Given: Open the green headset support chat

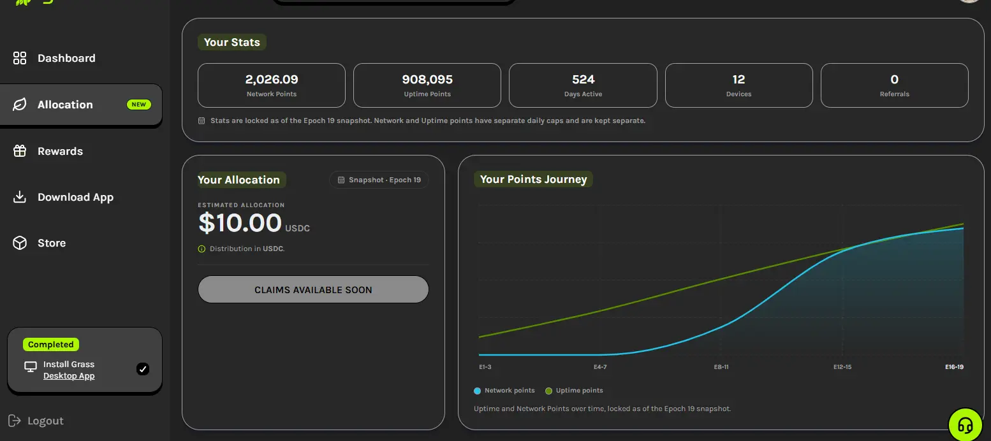Looking at the screenshot, I should click(965, 425).
